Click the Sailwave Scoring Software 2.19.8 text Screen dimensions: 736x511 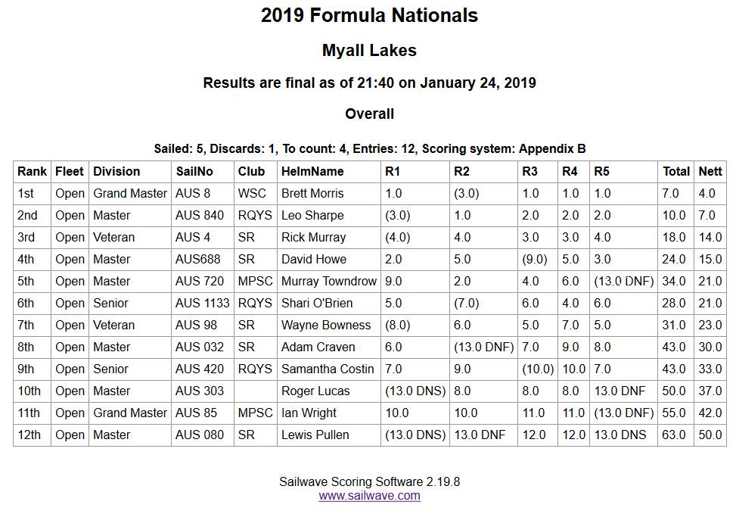tap(369, 481)
